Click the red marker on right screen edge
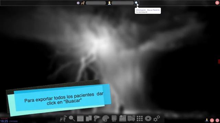Image resolution: width=220 pixels, height=123 pixels. 219,61
